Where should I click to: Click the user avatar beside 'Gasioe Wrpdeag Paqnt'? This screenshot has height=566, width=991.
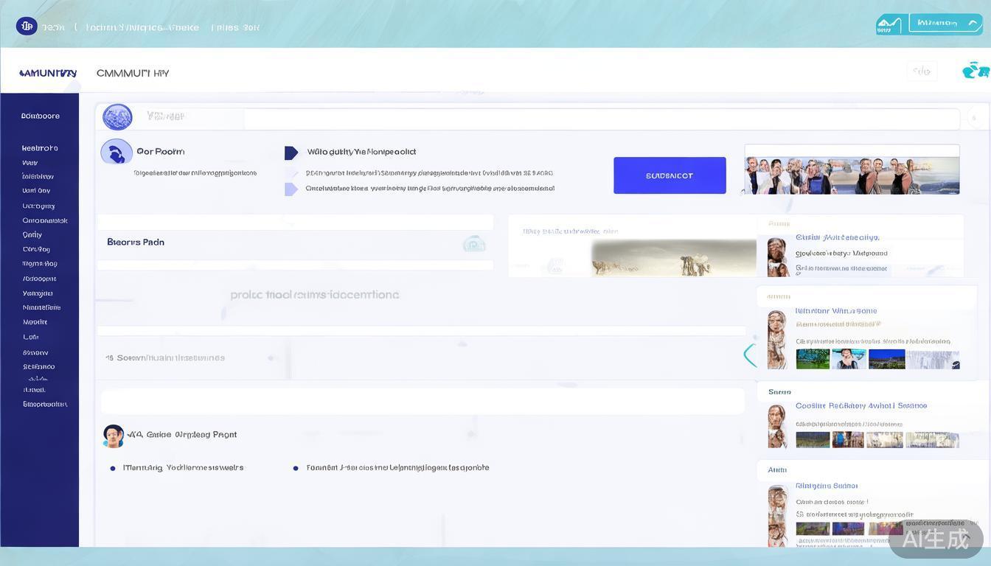114,436
